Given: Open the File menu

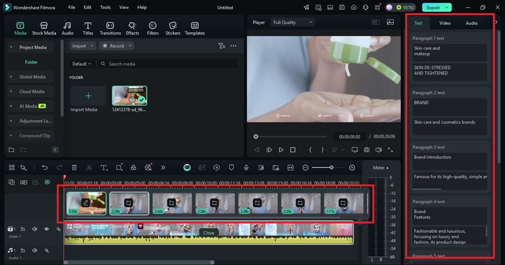Looking at the screenshot, I should point(71,7).
